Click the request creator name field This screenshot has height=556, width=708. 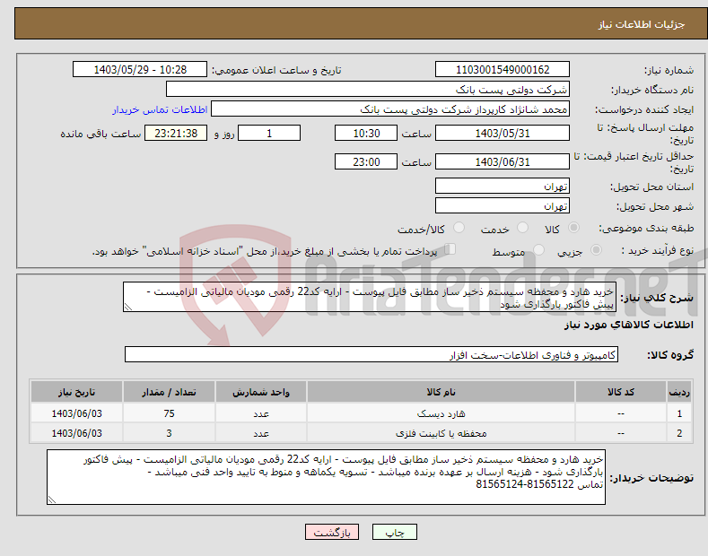(x=390, y=109)
